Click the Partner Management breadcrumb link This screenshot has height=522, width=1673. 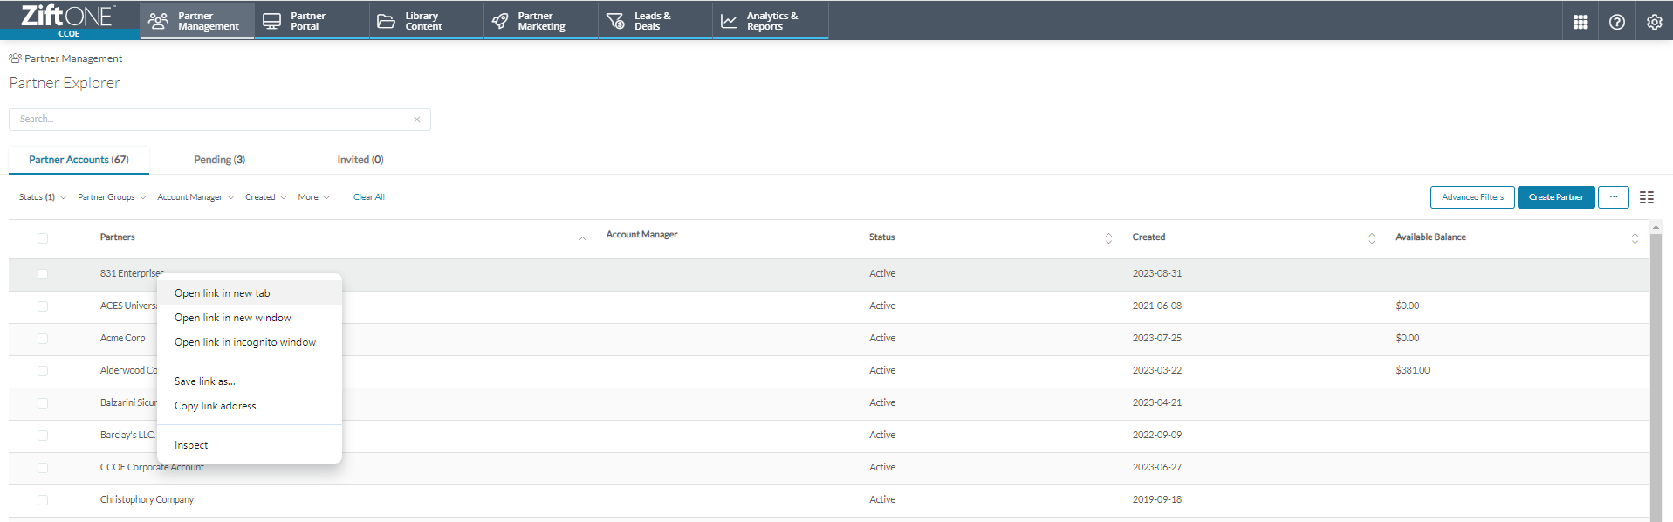pyautogui.click(x=73, y=58)
